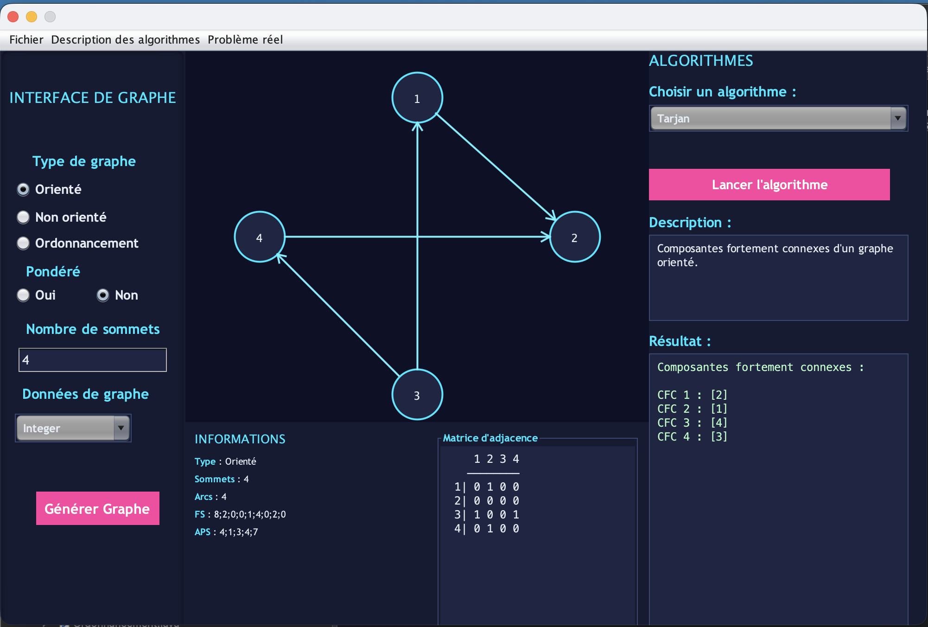Image resolution: width=928 pixels, height=627 pixels.
Task: Click the Sommets : 4 info line
Action: pyautogui.click(x=222, y=479)
